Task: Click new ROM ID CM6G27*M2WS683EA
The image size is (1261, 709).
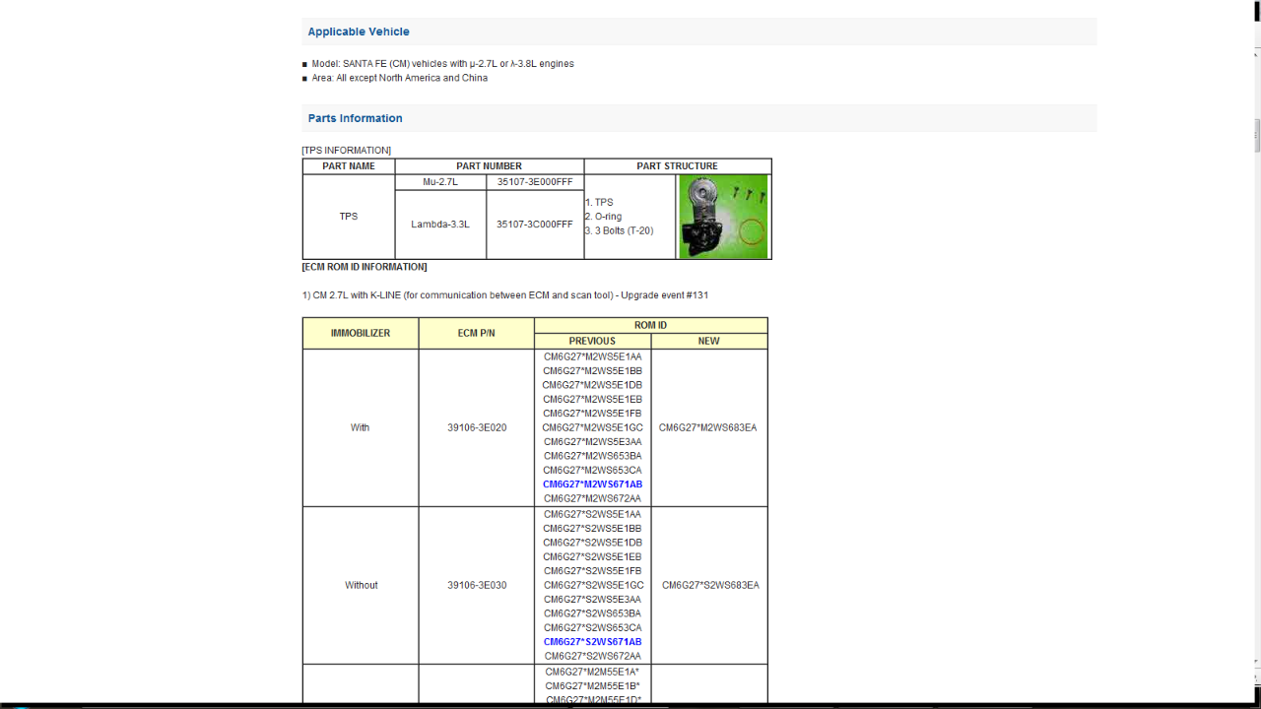Action: tap(707, 427)
